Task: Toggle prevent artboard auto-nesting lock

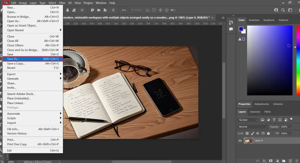Action: (263, 133)
